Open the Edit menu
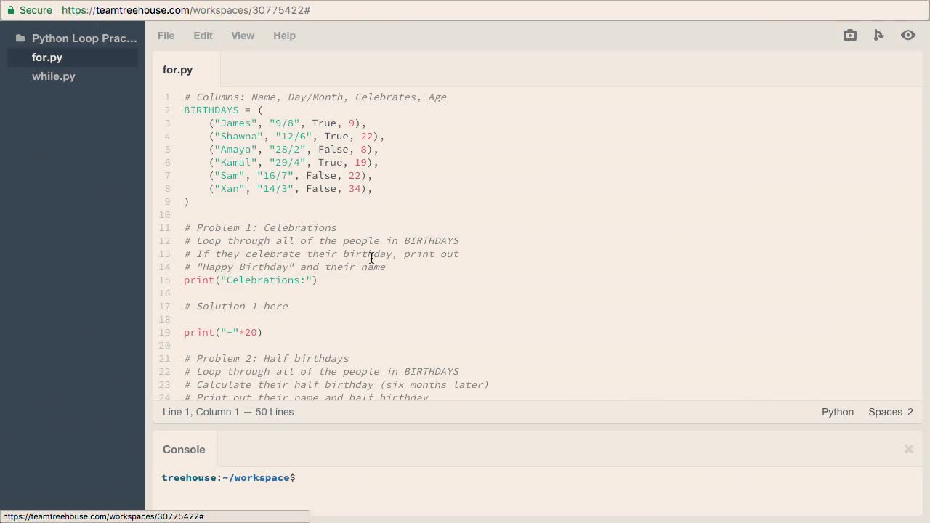Image resolution: width=930 pixels, height=523 pixels. pos(203,36)
